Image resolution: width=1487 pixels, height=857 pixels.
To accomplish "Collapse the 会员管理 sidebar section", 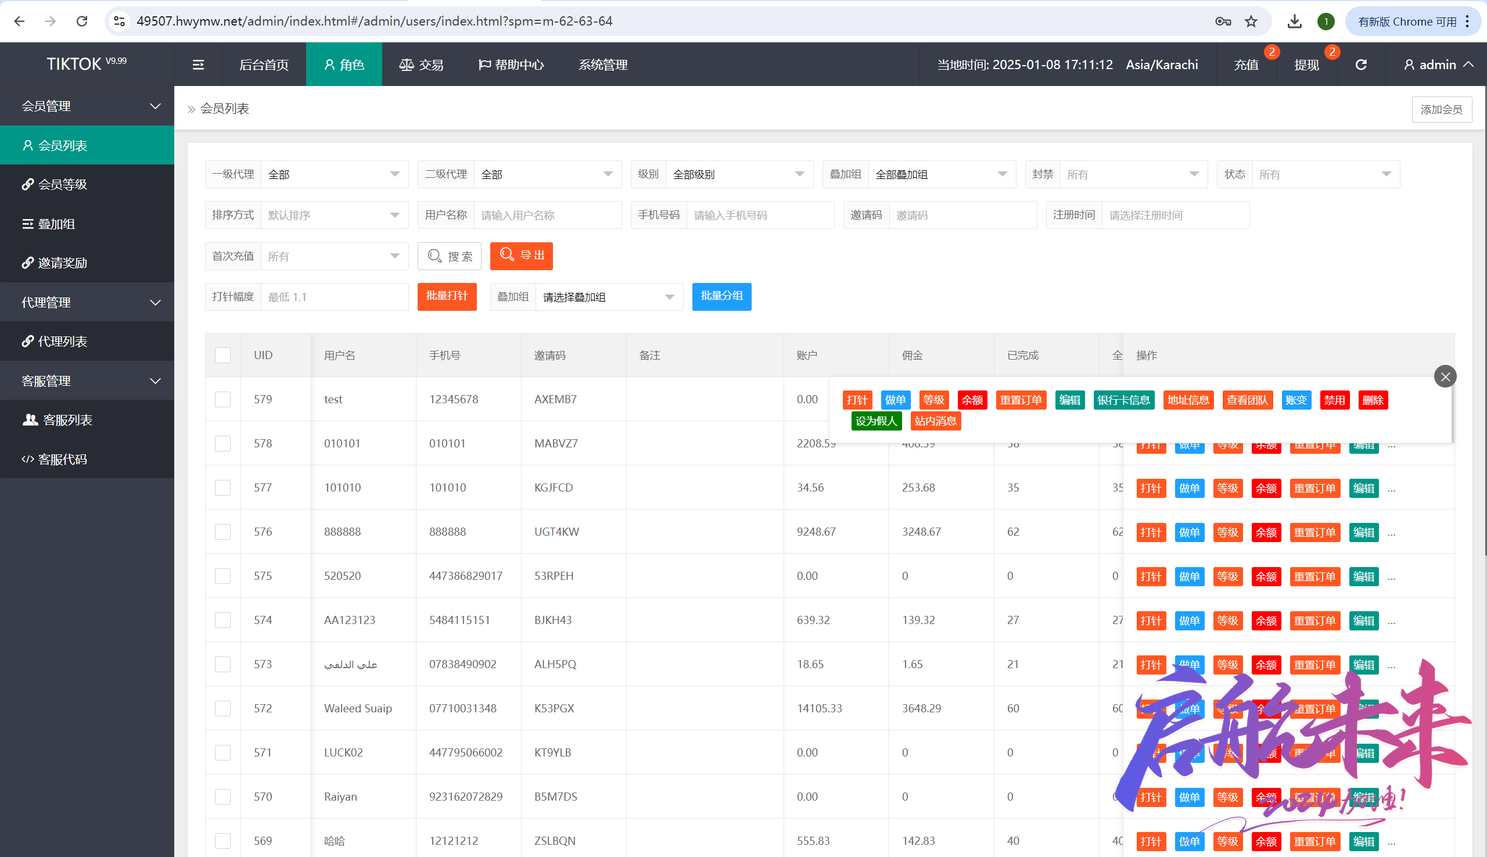I will [x=87, y=106].
